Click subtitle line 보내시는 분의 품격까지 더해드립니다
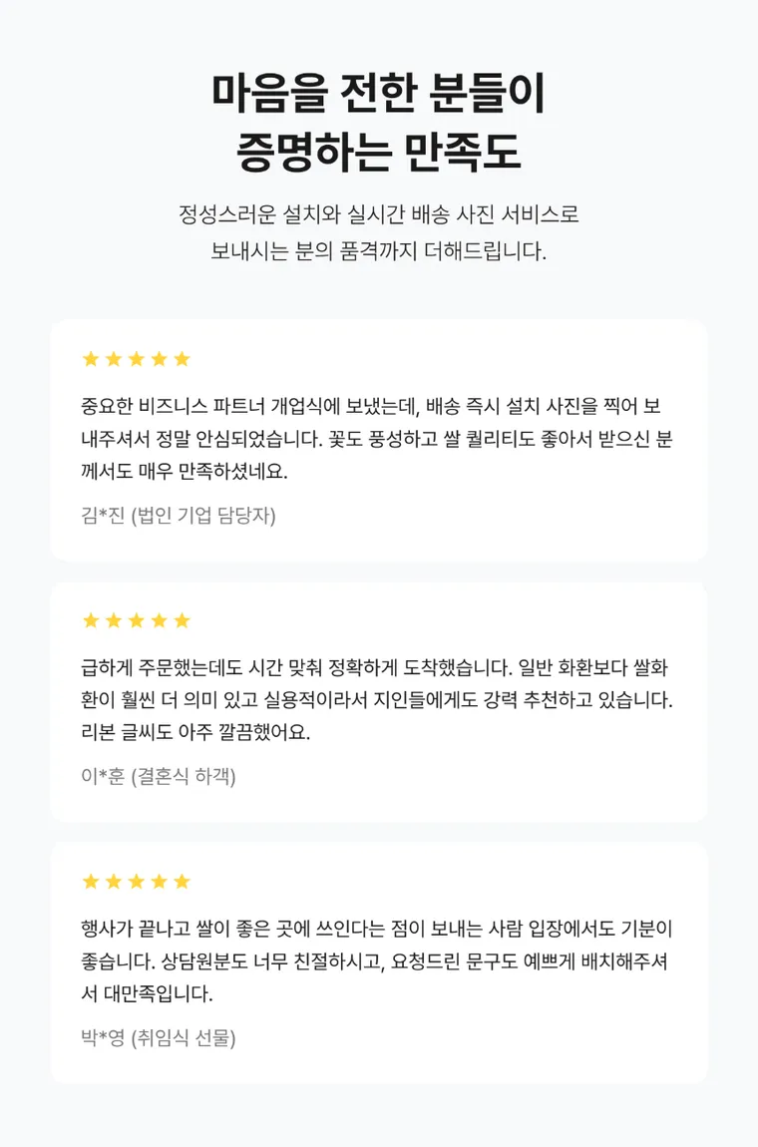 click(x=379, y=251)
